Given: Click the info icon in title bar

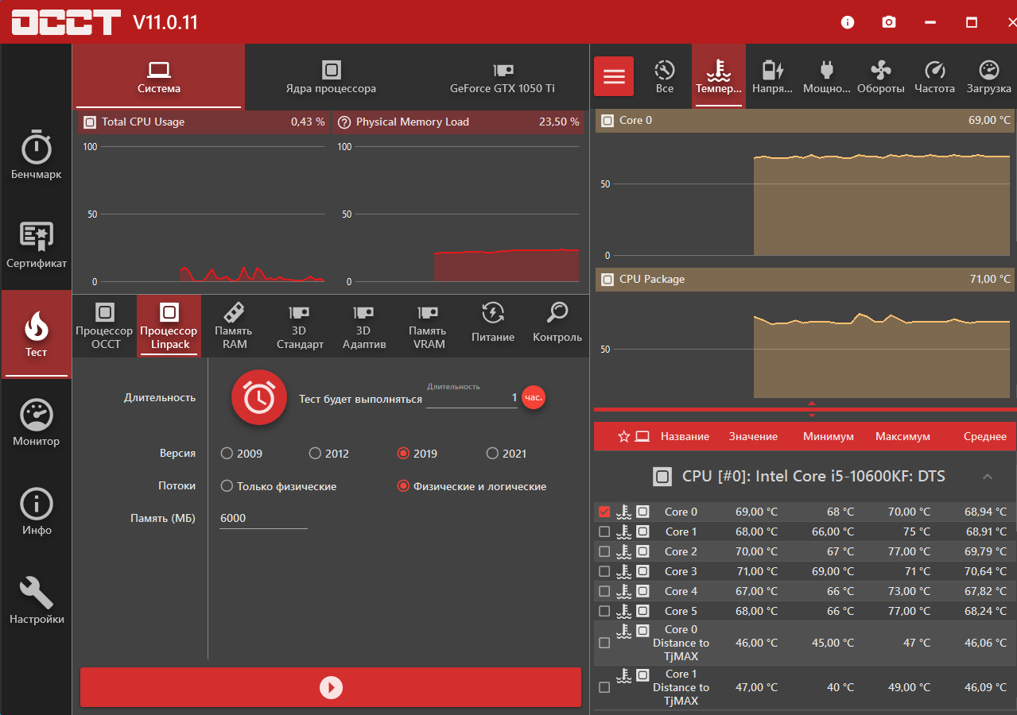Looking at the screenshot, I should point(848,22).
